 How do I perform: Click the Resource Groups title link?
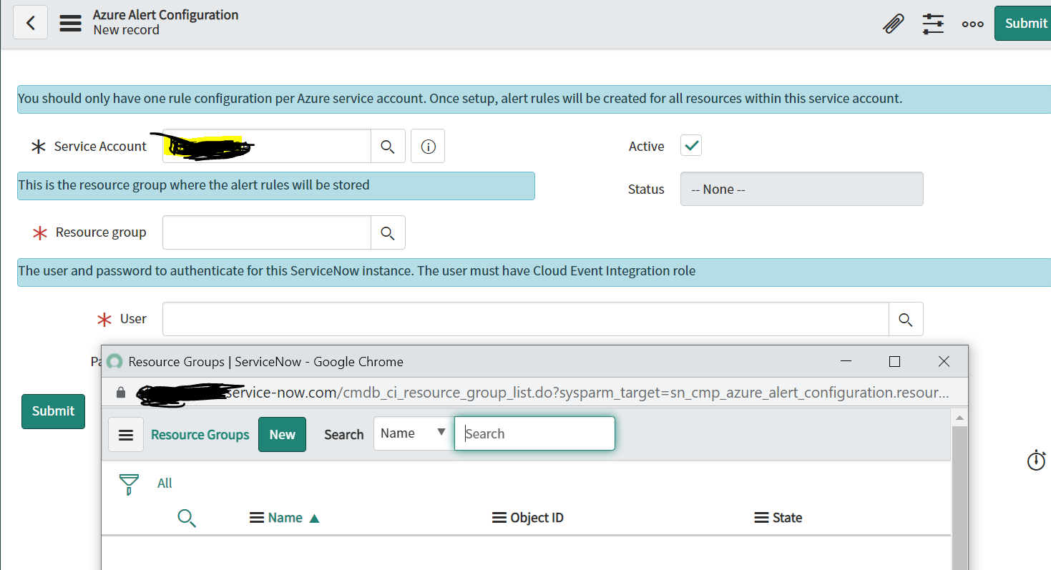(200, 434)
